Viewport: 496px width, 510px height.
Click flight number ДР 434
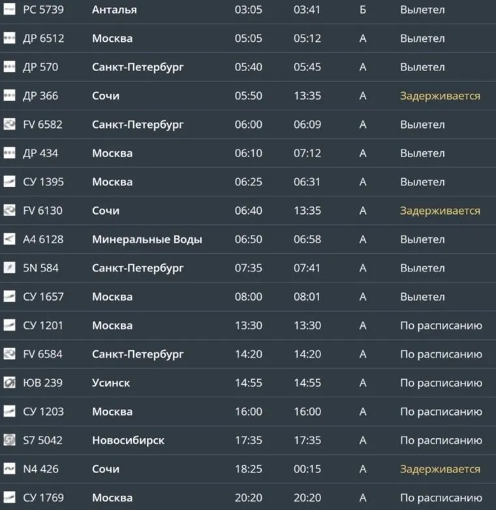40,153
